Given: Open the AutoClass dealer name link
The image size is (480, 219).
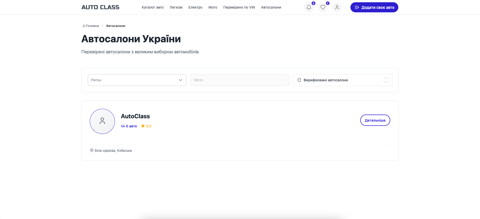Looking at the screenshot, I should tap(135, 116).
